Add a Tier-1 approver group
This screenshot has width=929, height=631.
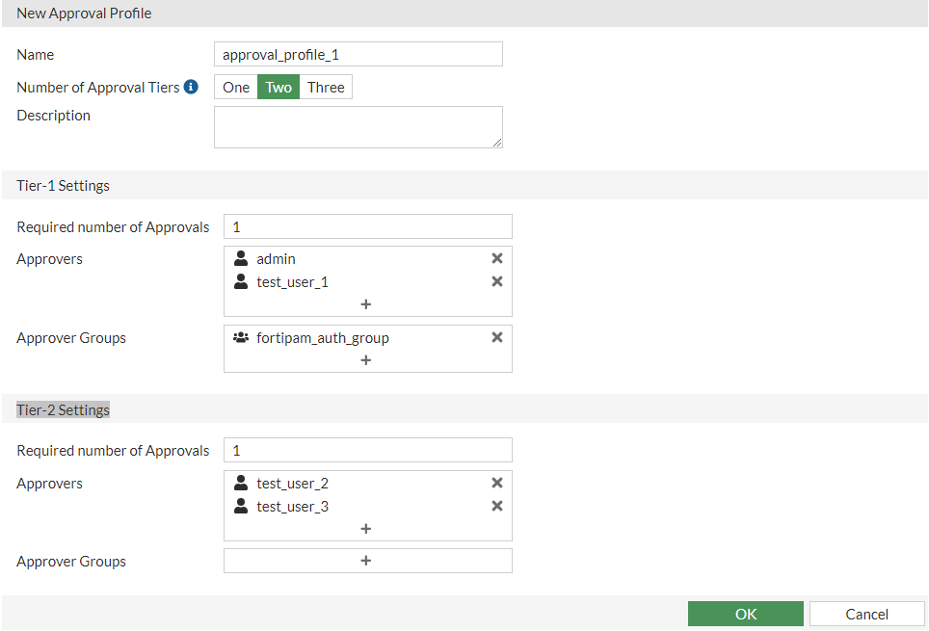pyautogui.click(x=366, y=360)
